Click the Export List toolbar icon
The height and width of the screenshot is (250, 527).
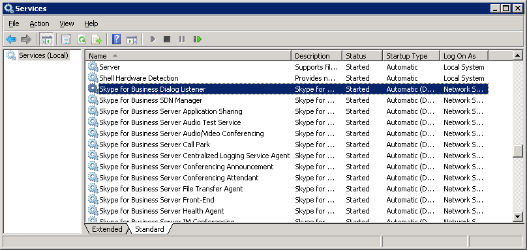click(x=97, y=39)
